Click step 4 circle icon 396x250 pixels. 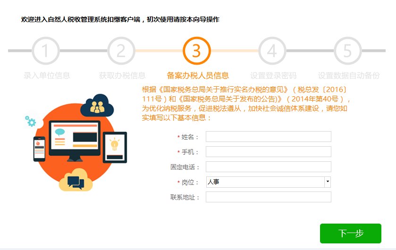click(x=272, y=50)
